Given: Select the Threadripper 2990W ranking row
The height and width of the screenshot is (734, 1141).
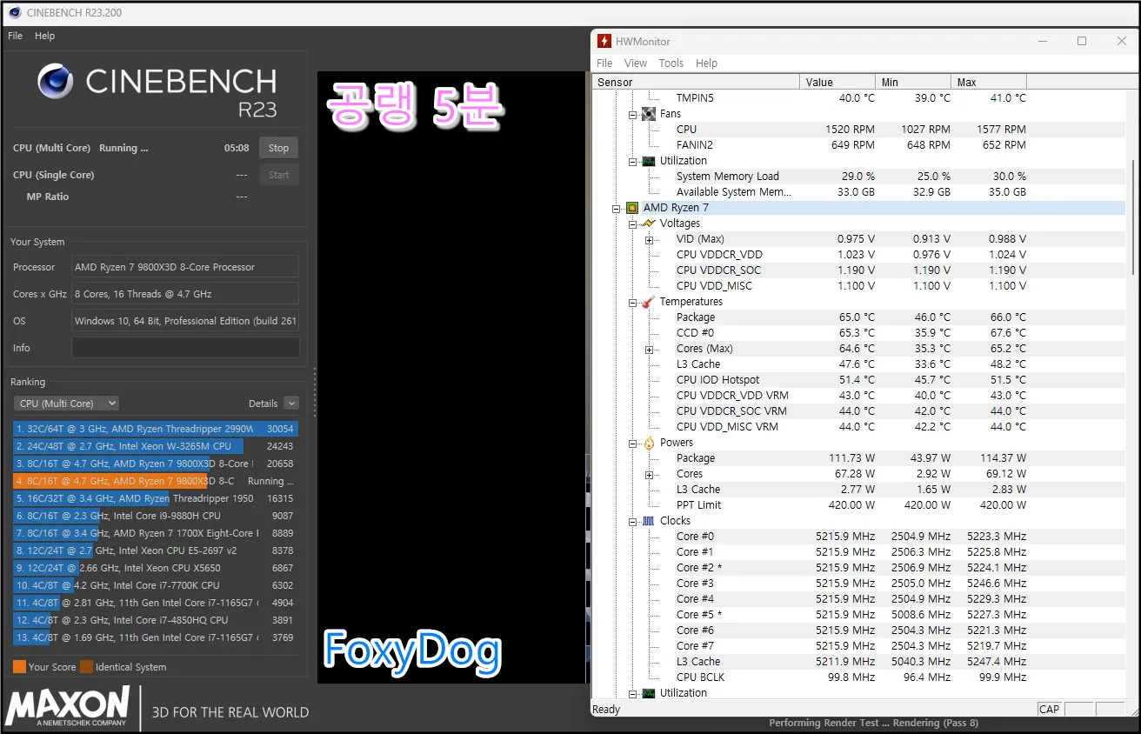Looking at the screenshot, I should pos(156,429).
